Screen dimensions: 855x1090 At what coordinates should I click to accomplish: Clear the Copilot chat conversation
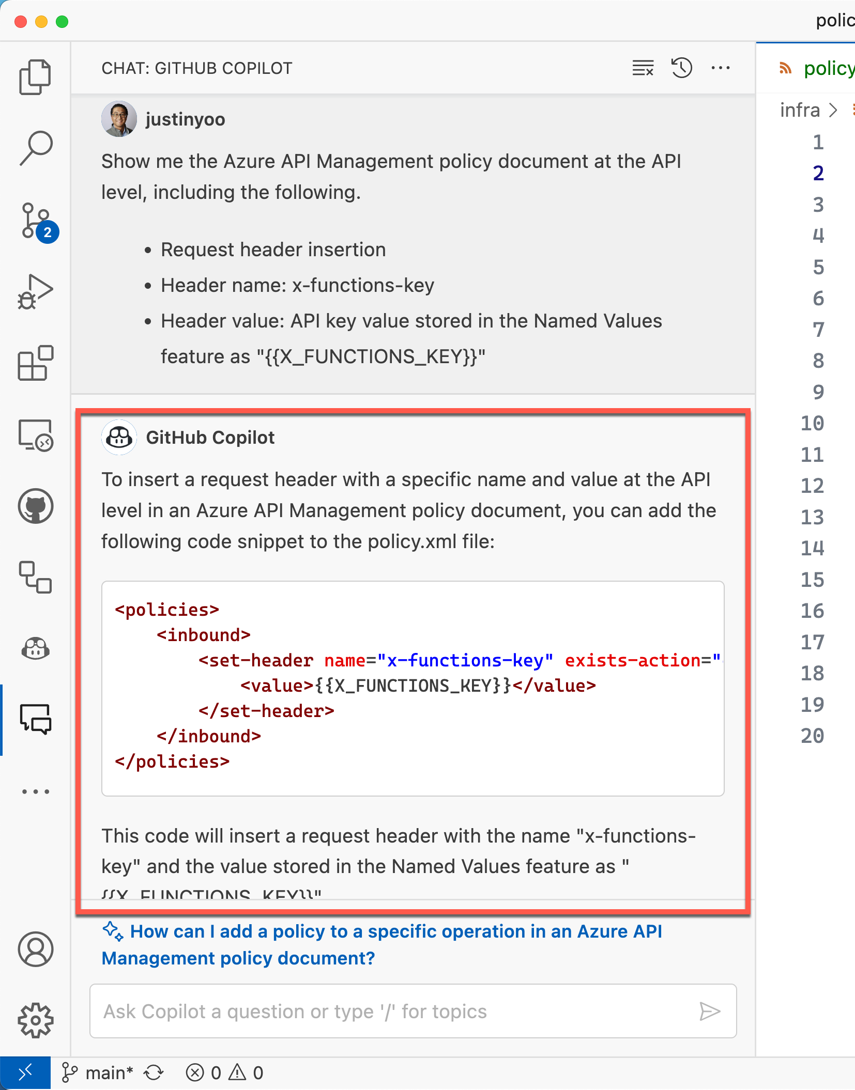coord(642,68)
